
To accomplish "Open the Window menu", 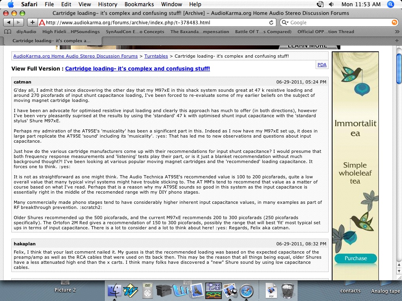I will point(172,4).
